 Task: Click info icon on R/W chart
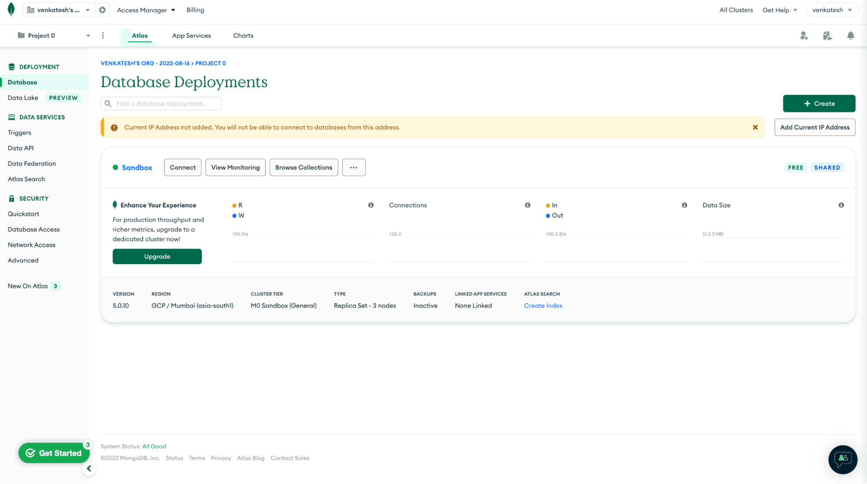pos(371,205)
